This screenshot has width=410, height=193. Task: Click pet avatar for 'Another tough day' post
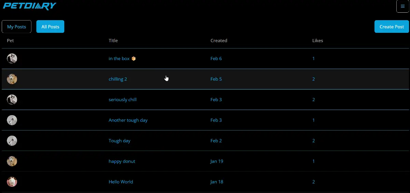click(12, 120)
